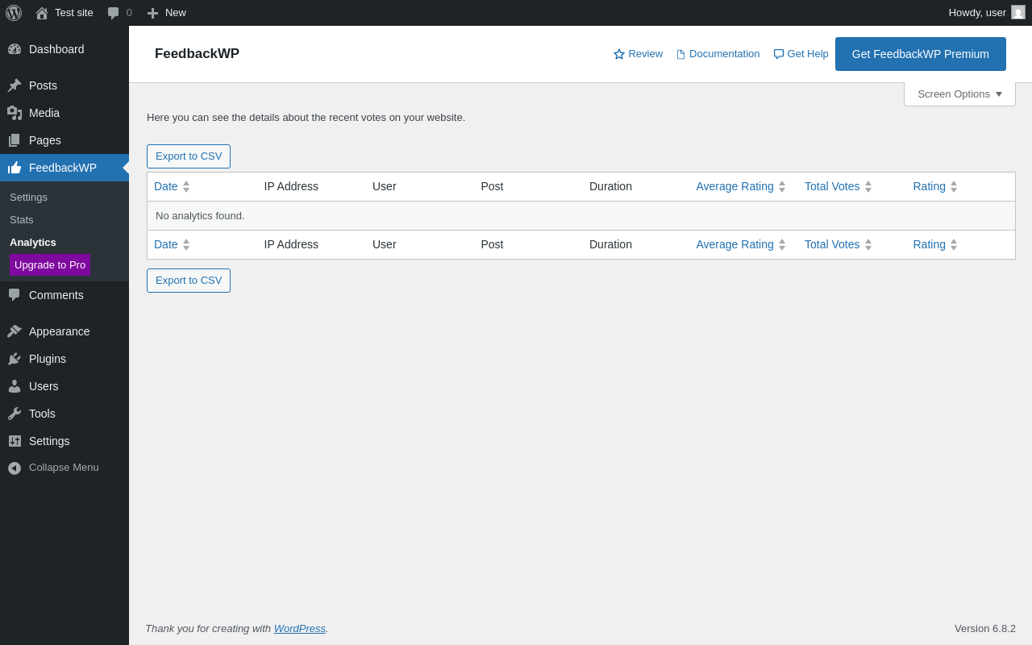Click the Settings sliders icon in sidebar
1032x645 pixels.
pyautogui.click(x=15, y=441)
